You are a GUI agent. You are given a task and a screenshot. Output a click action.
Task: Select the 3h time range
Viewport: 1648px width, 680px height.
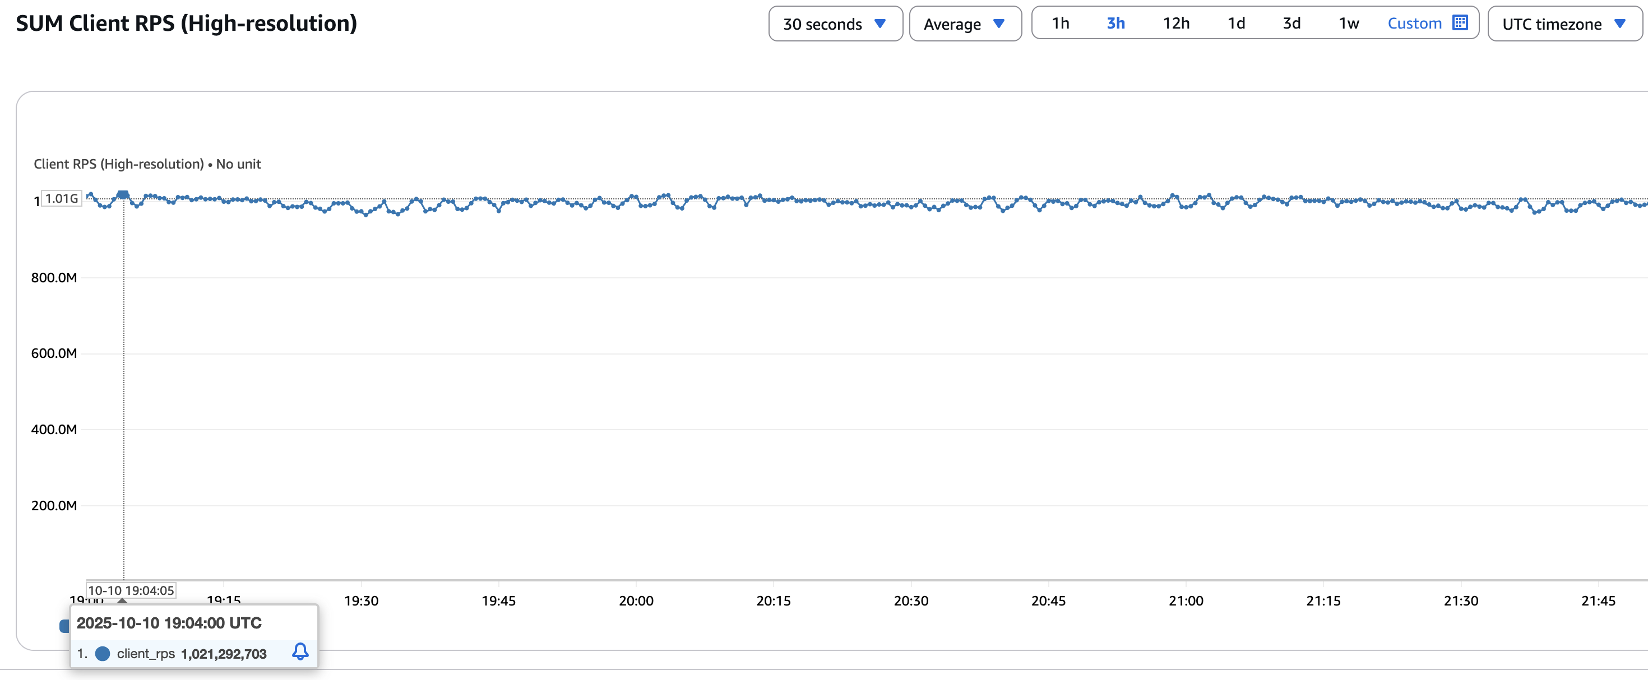pyautogui.click(x=1115, y=24)
